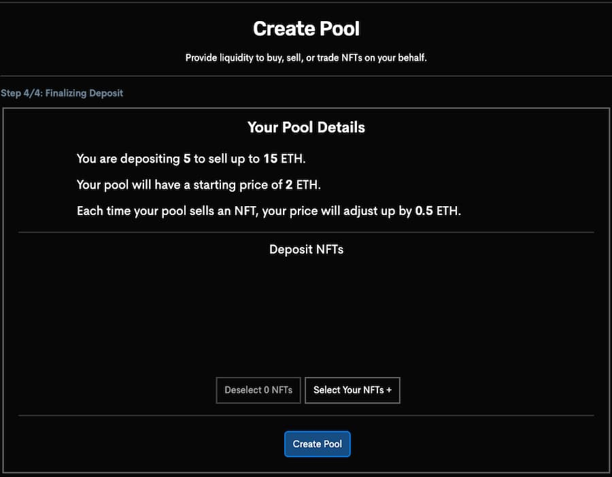Click the starting price sentence
612x477 pixels.
pos(199,184)
